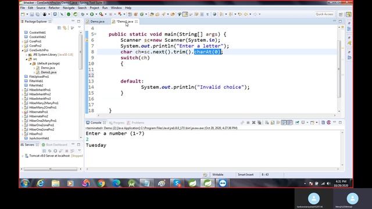372x209 pixels.
Task: Expand JRE System Library node
Action: 27,55
